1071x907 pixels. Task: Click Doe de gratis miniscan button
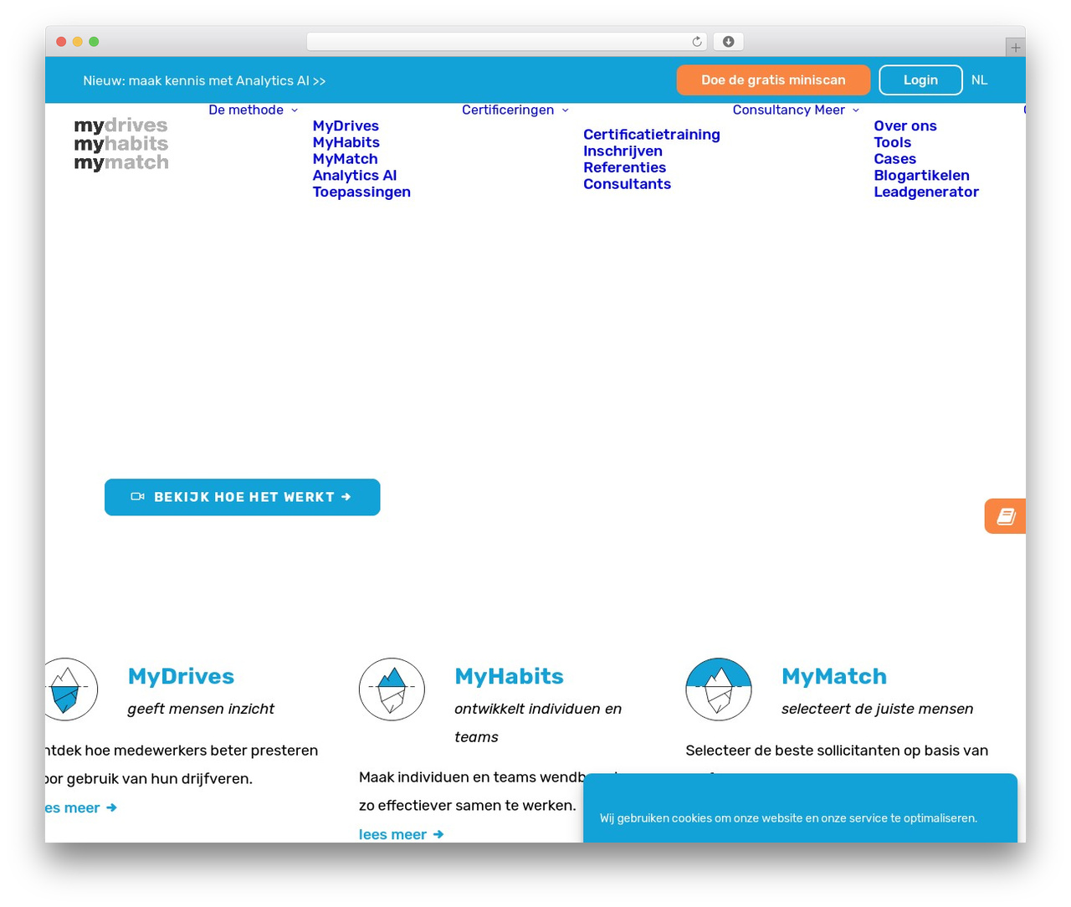click(x=773, y=80)
